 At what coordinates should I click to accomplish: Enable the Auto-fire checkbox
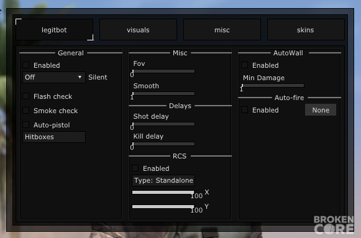coord(245,110)
